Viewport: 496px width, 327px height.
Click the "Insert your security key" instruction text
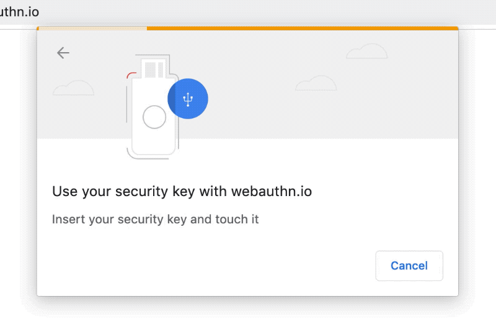click(x=156, y=219)
